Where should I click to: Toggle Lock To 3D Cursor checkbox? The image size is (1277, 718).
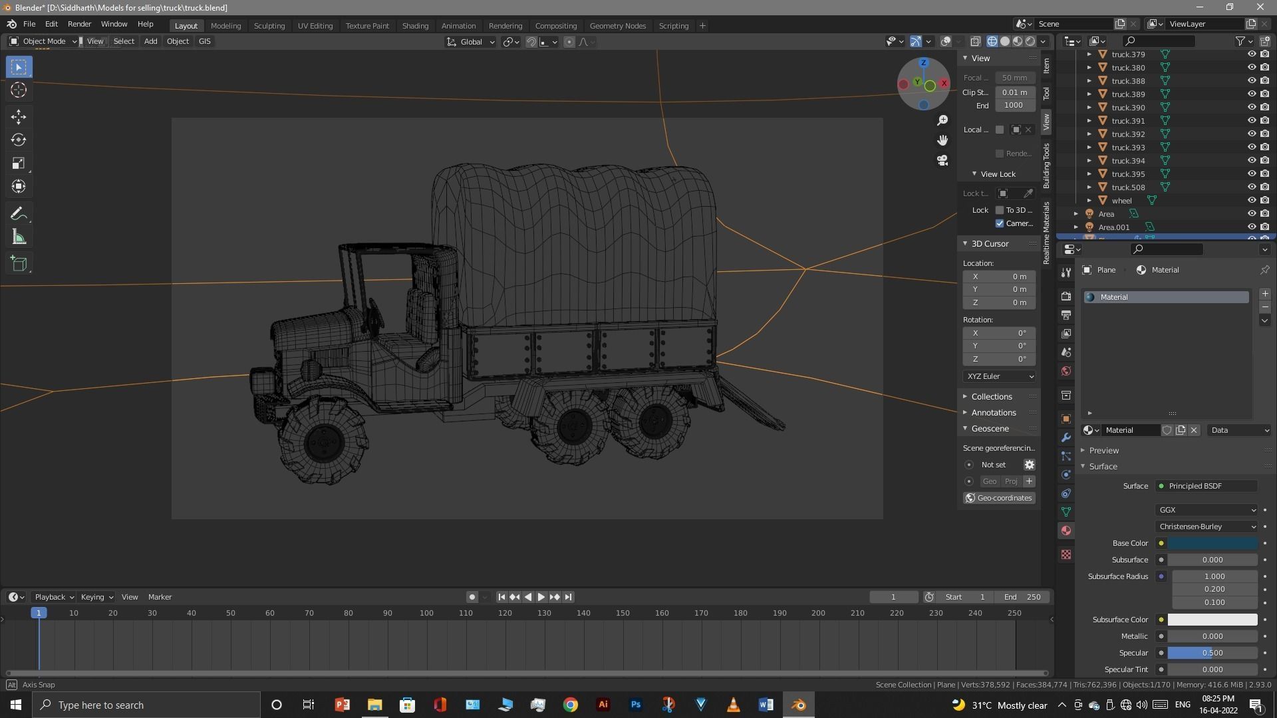pos(999,210)
